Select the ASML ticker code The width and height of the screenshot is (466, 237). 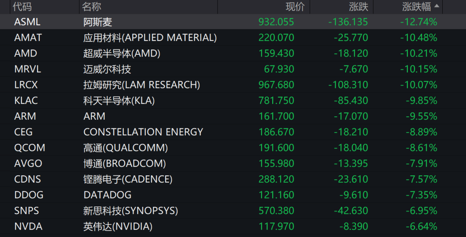27,22
